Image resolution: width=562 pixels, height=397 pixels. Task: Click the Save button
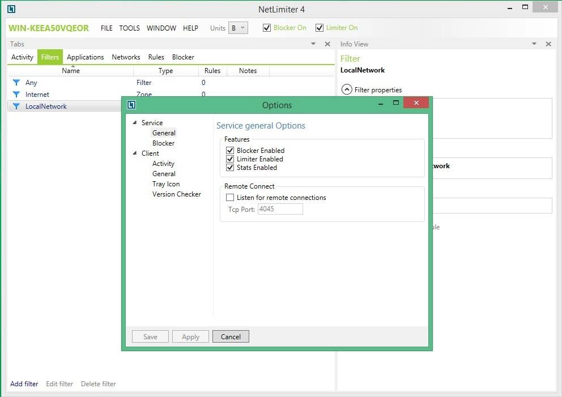click(x=150, y=336)
